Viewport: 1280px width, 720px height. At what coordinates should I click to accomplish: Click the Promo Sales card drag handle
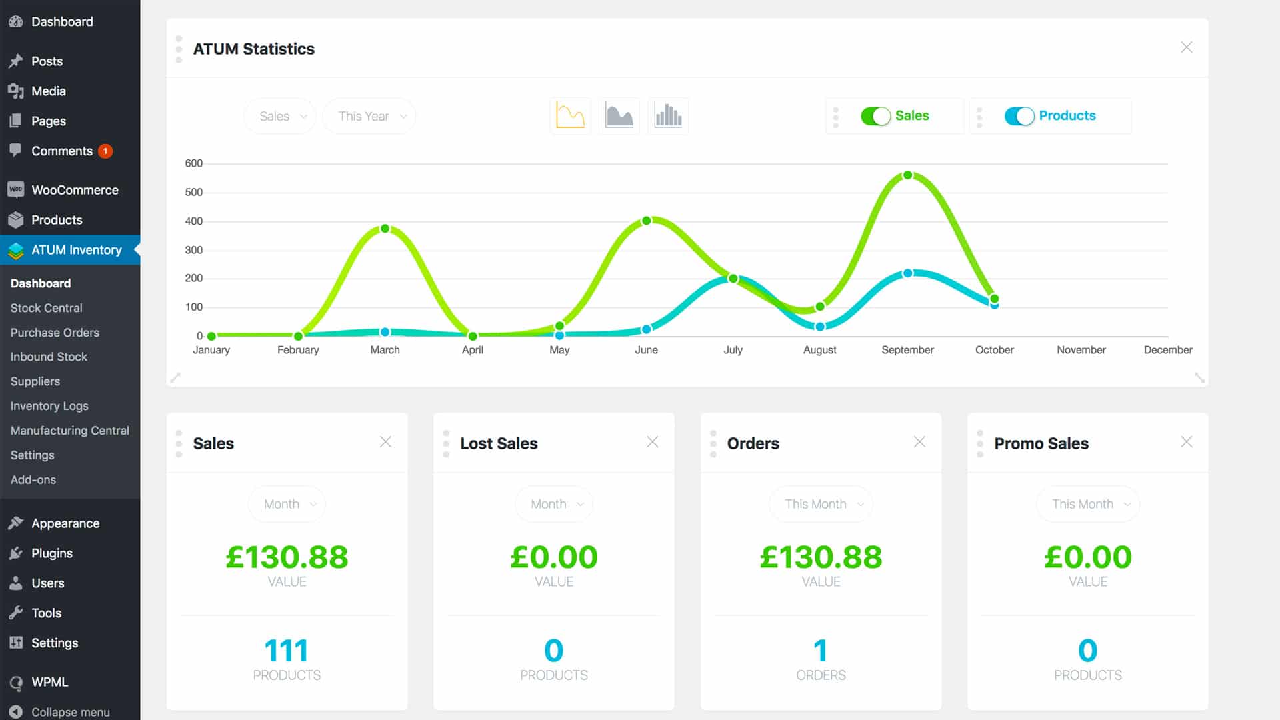[x=980, y=444]
